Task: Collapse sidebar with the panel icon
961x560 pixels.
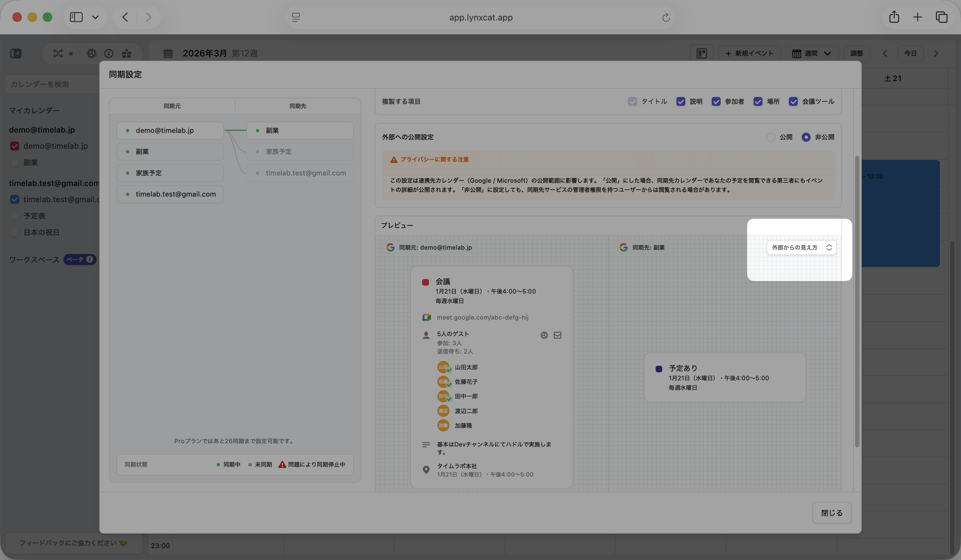Action: pyautogui.click(x=16, y=53)
